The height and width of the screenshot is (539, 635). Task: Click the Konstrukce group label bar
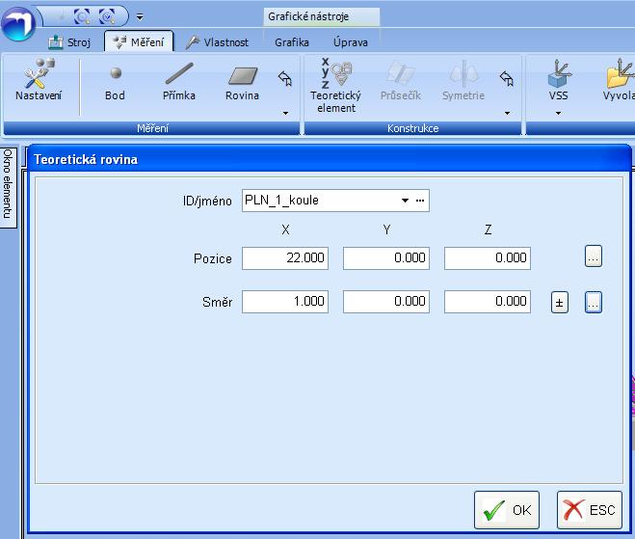[412, 128]
